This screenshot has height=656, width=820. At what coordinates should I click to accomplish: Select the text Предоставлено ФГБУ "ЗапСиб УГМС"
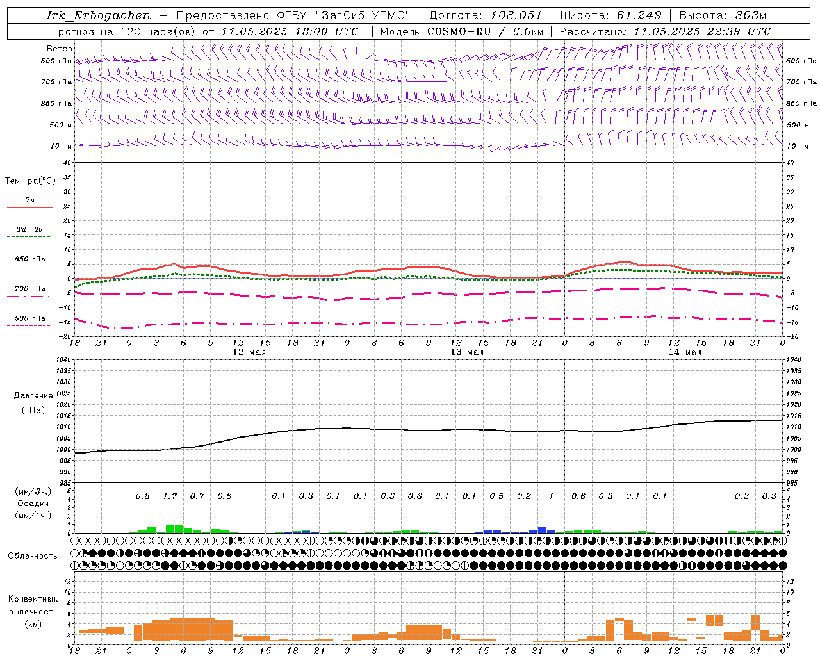(293, 15)
